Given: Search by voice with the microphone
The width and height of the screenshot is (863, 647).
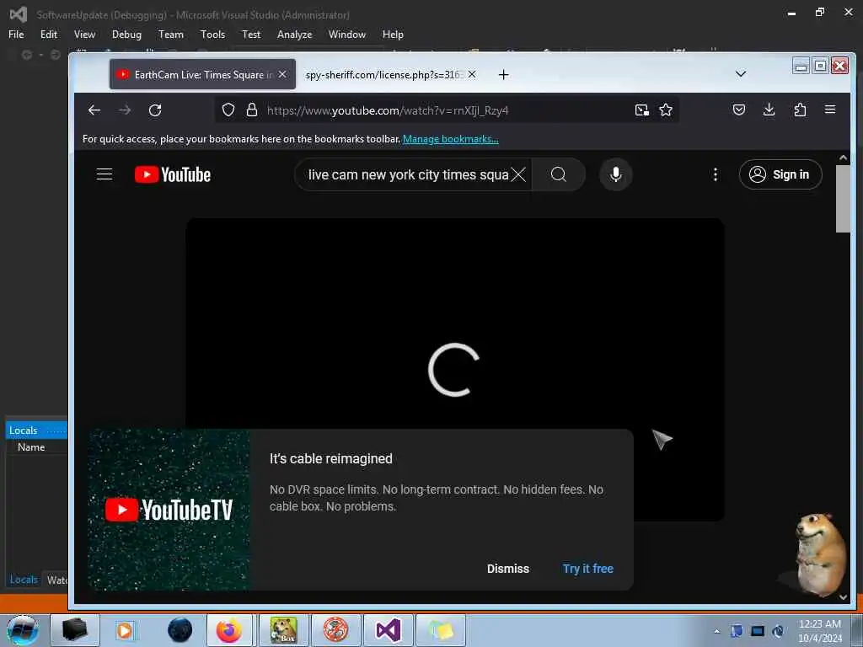Looking at the screenshot, I should pyautogui.click(x=615, y=174).
